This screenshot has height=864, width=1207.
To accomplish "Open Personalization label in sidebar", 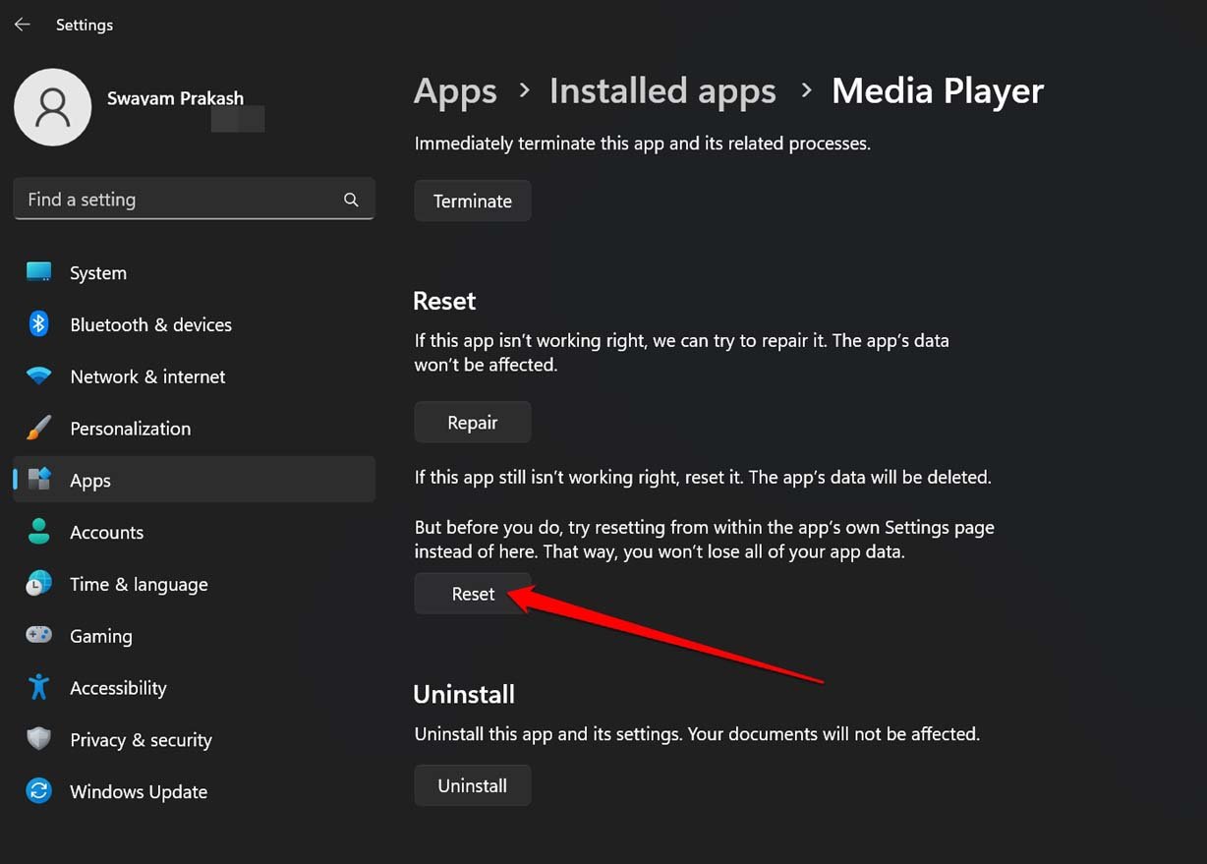I will (131, 430).
